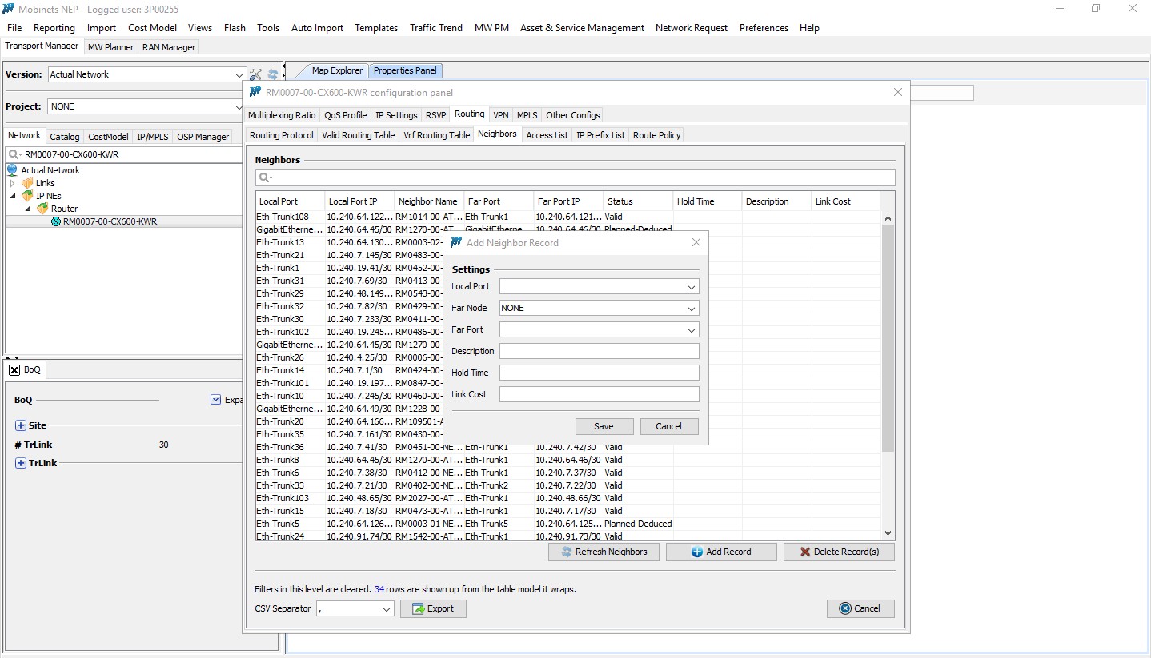
Task: Click the refresh arrows icon beside Version
Action: click(x=272, y=74)
